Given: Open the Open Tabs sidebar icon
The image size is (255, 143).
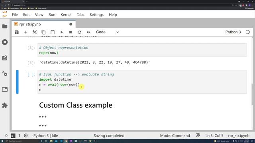Looking at the screenshot, I should 5,89.
